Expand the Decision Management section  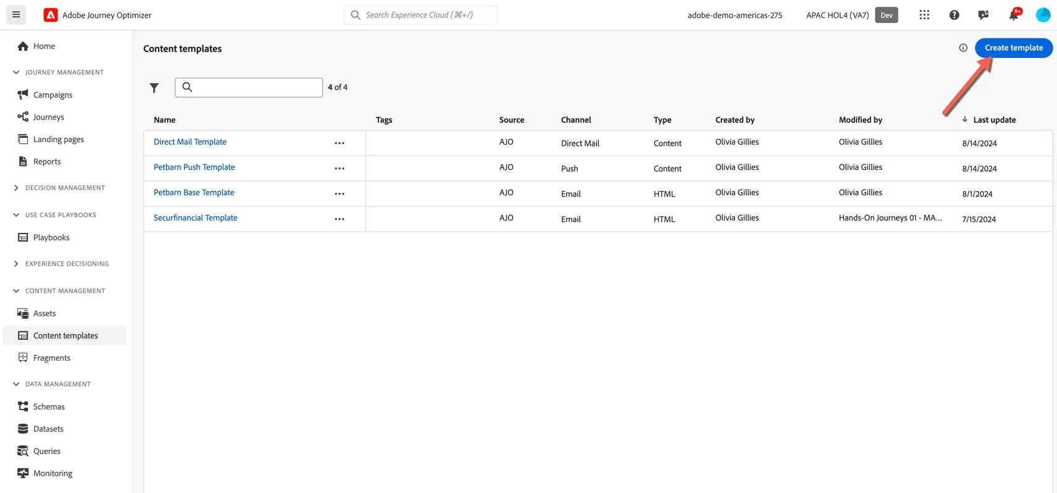point(16,188)
